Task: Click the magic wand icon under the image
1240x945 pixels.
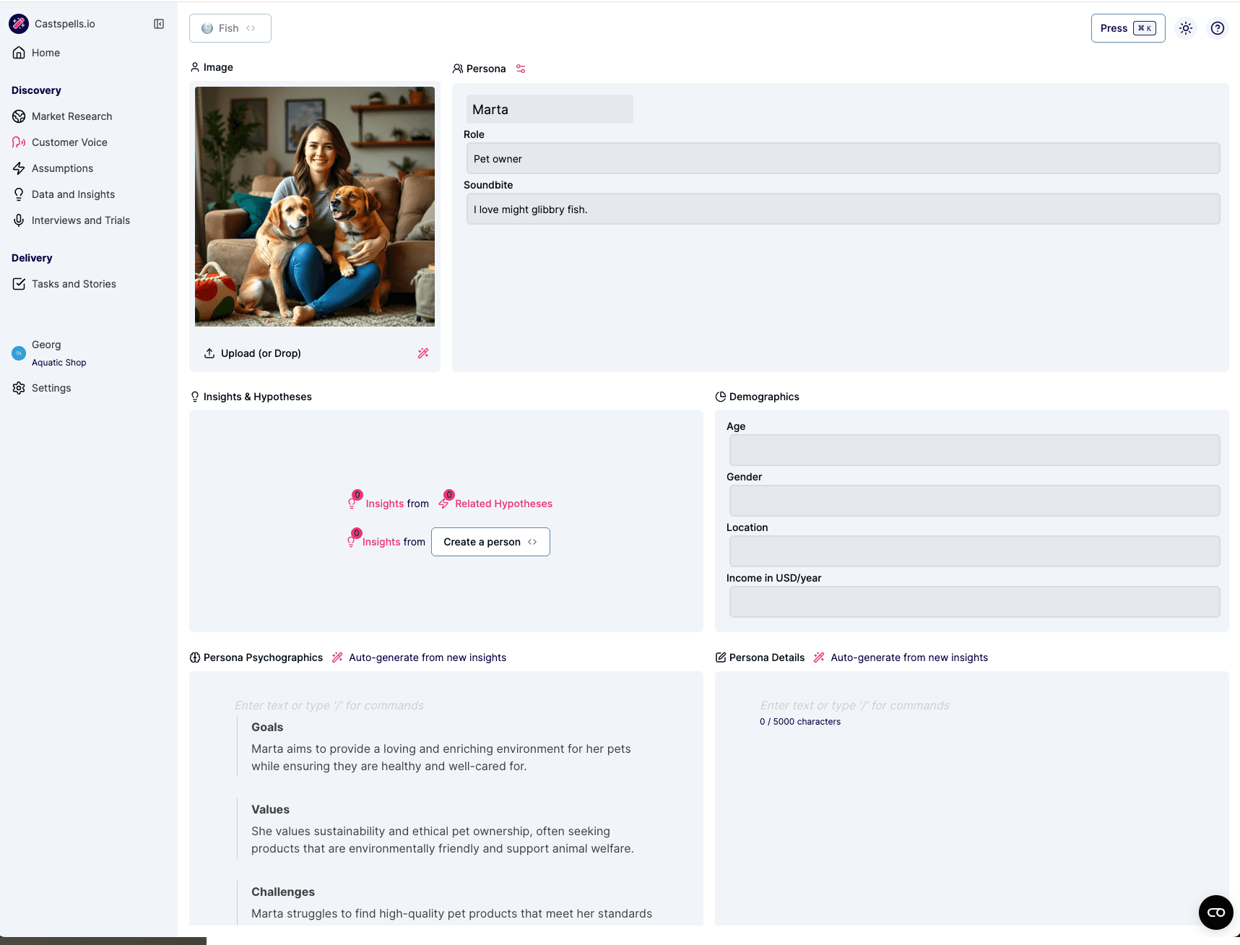Action: (x=423, y=353)
